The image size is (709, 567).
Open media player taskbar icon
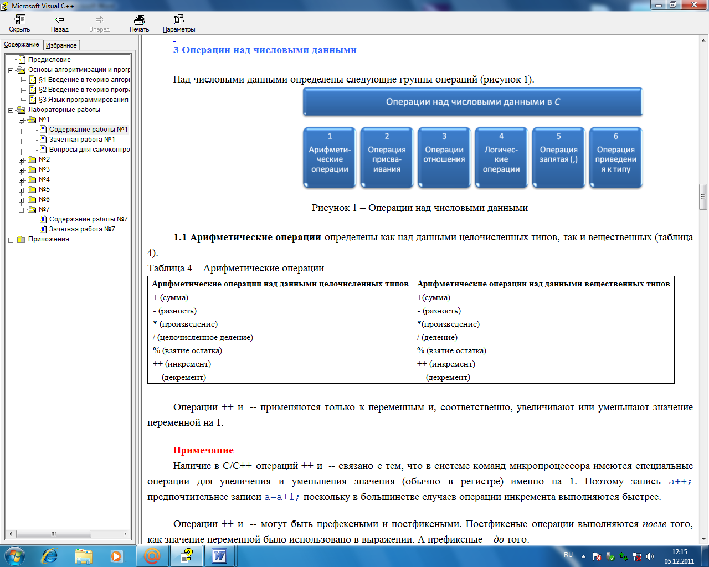[x=117, y=555]
